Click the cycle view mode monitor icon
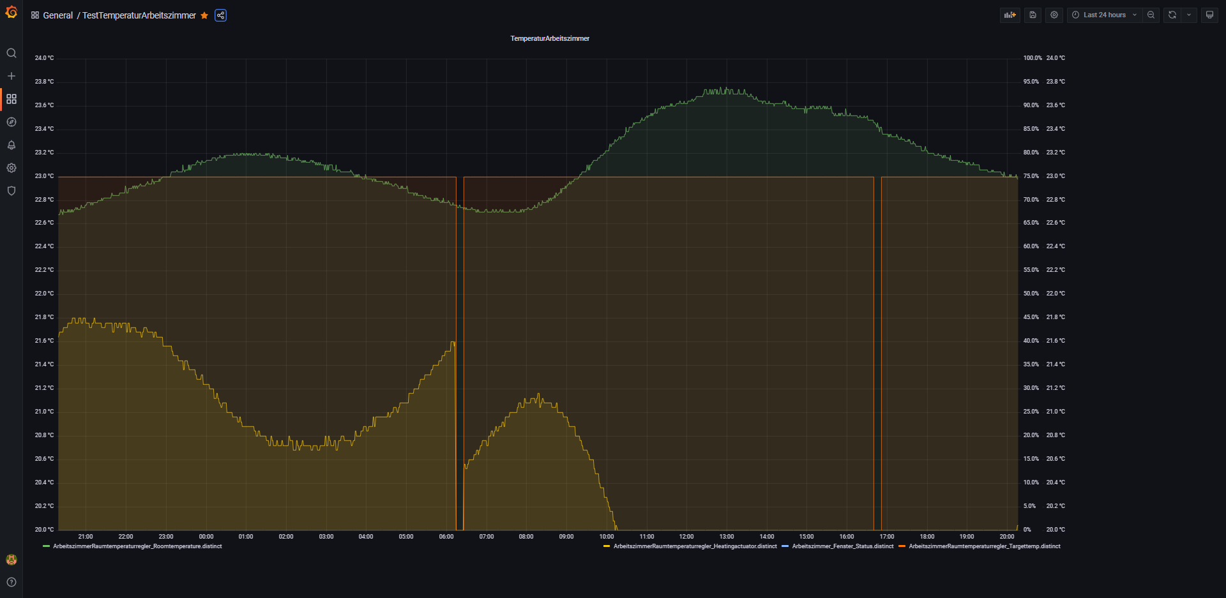The height and width of the screenshot is (598, 1226). [x=1209, y=15]
